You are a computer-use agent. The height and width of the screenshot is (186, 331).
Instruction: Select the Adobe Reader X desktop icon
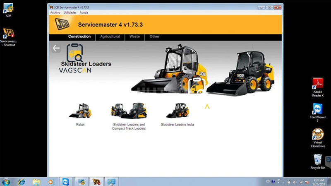[318, 87]
